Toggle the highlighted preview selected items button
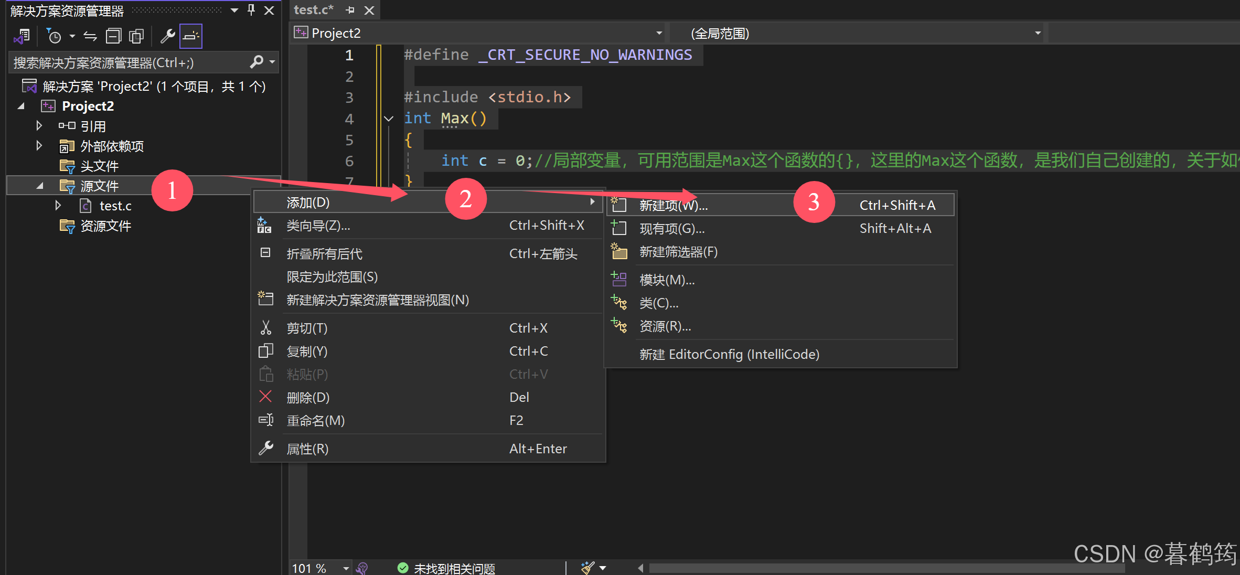This screenshot has height=575, width=1240. point(190,36)
